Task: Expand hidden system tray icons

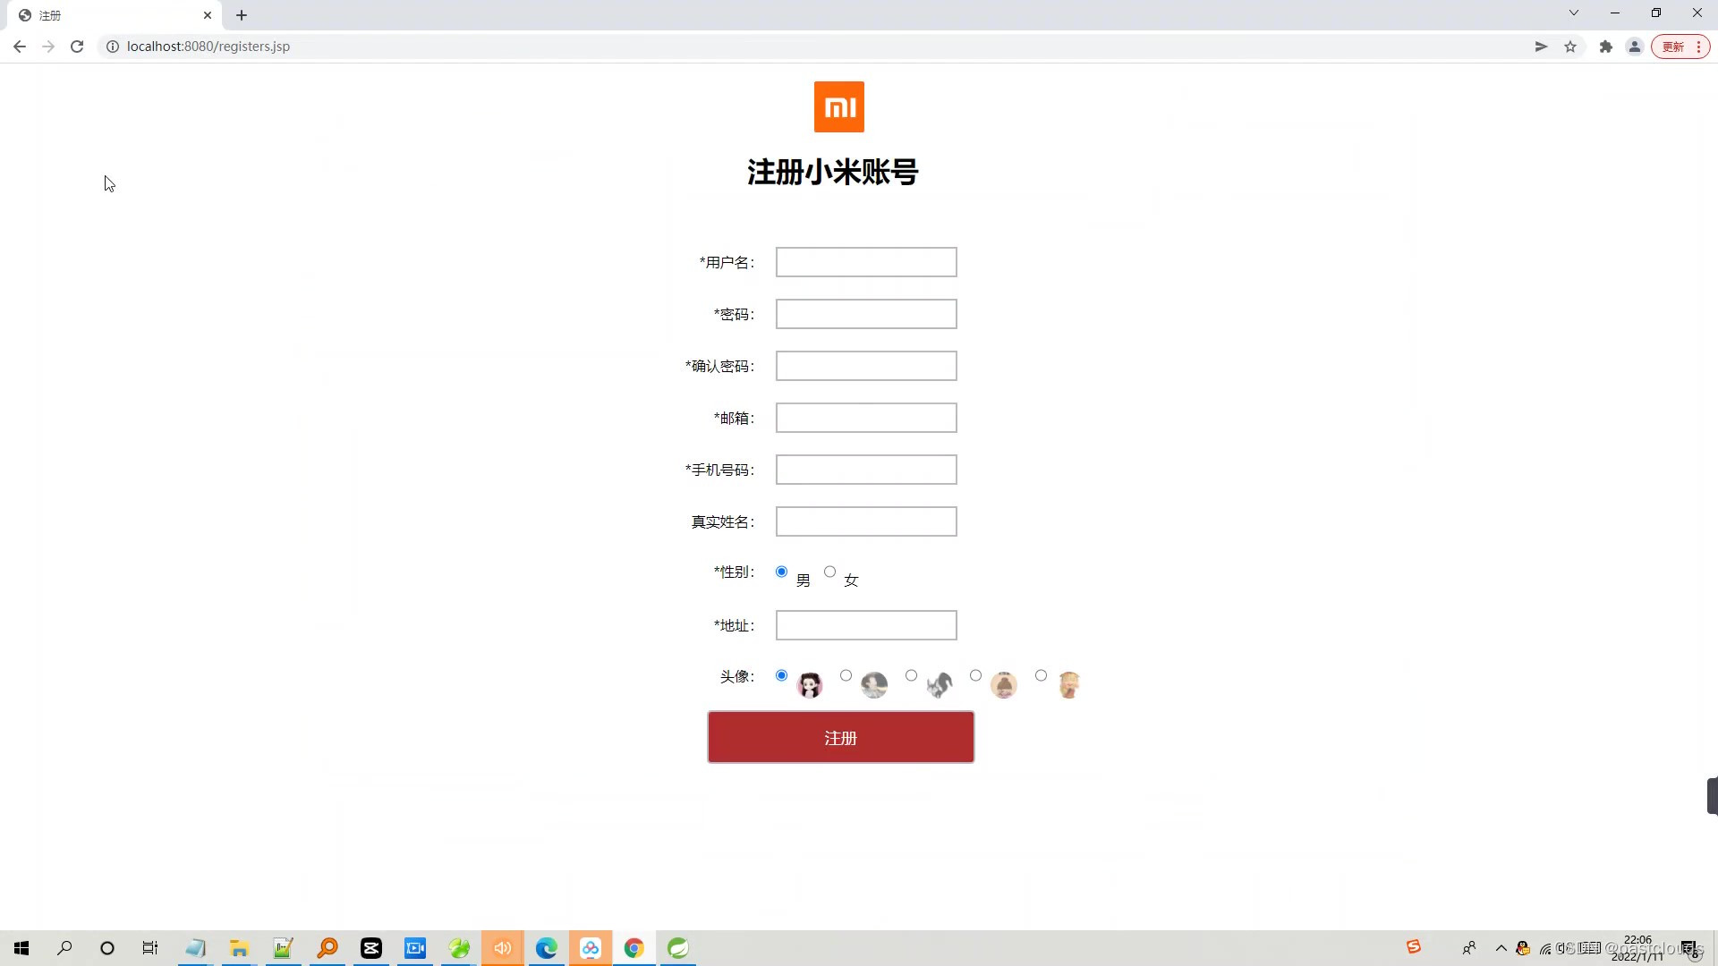Action: coord(1501,948)
